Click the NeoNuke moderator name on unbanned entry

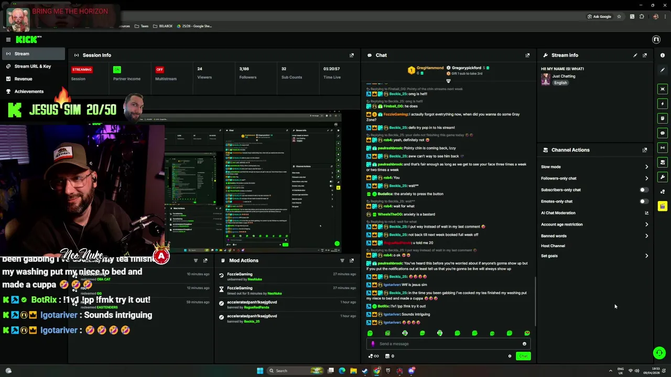(x=255, y=279)
